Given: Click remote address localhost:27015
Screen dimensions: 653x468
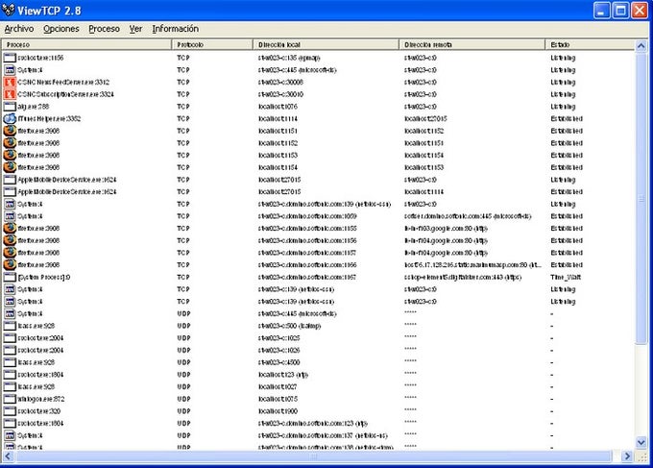Looking at the screenshot, I should pos(425,119).
